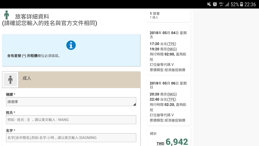Tap the 飛行時間 02:00 flight duration text

[168, 57]
